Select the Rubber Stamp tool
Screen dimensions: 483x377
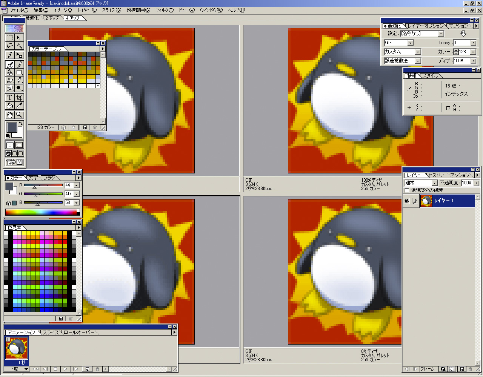10,72
